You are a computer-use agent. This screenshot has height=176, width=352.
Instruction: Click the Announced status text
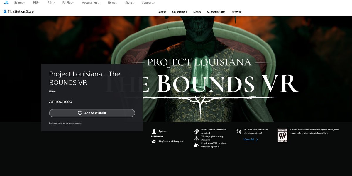tap(61, 102)
